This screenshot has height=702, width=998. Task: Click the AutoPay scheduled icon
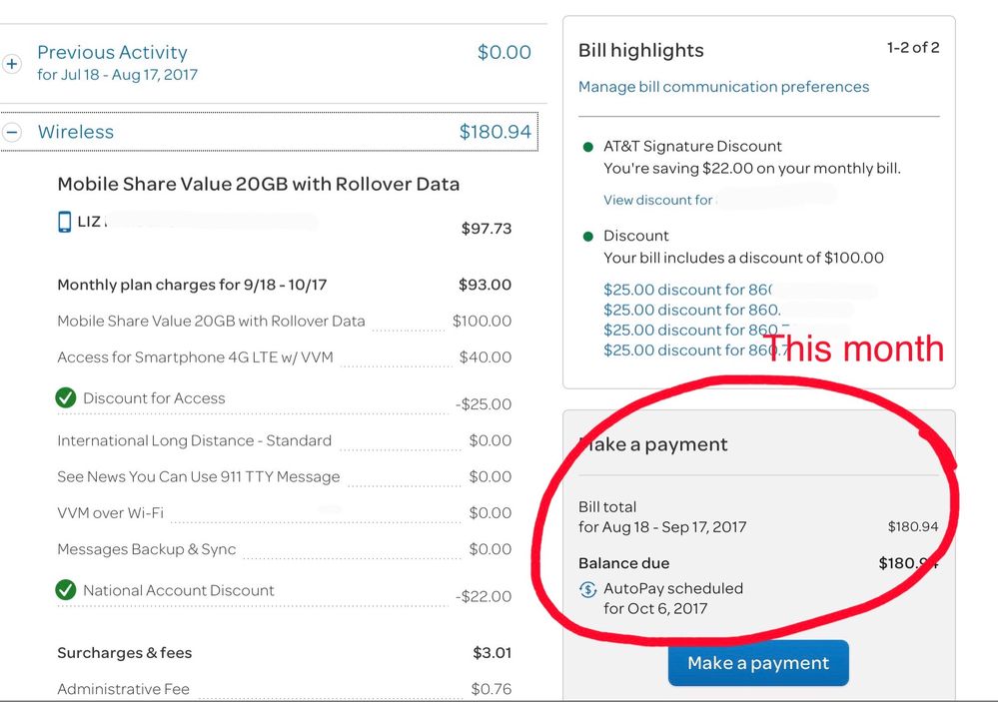tap(588, 589)
